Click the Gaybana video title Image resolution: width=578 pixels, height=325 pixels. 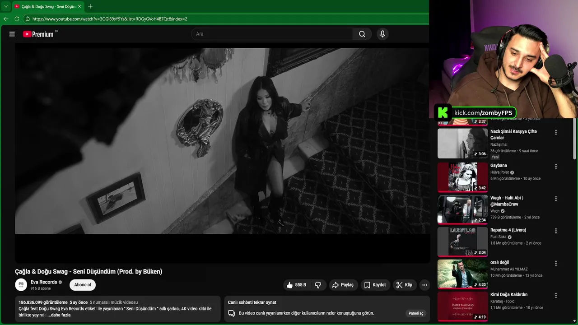pos(499,166)
